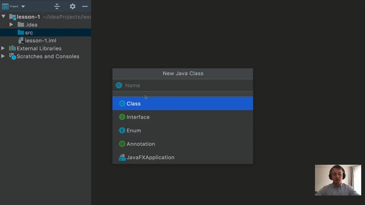365x205 pixels.
Task: Click the webcam video thumbnail
Action: pos(338,180)
